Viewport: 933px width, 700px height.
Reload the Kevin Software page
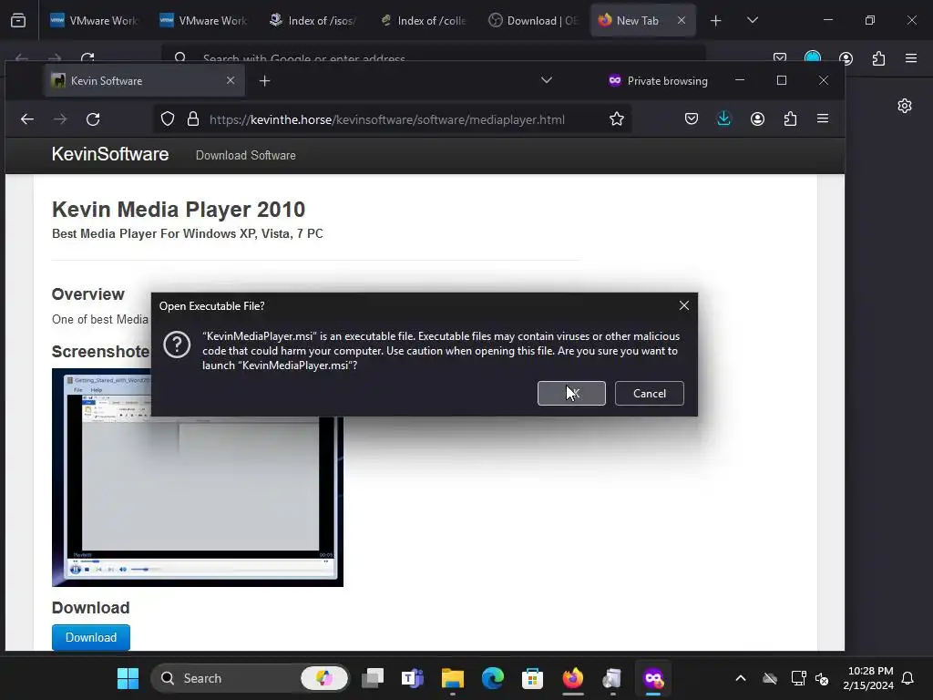[x=93, y=119]
